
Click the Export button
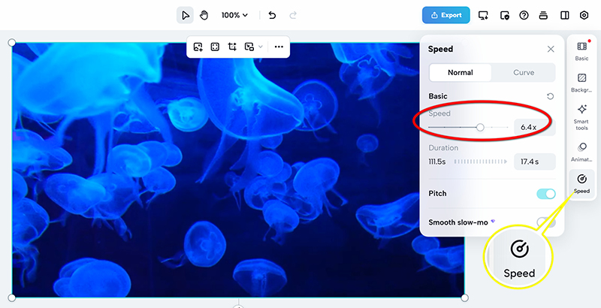[x=446, y=15]
